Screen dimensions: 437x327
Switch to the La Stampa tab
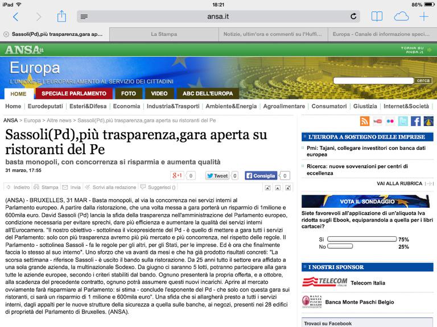(164, 34)
